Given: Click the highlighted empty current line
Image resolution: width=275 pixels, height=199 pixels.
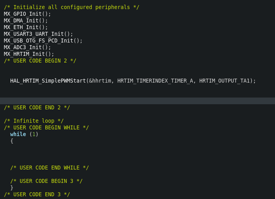Looking at the screenshot, I should [137, 101].
